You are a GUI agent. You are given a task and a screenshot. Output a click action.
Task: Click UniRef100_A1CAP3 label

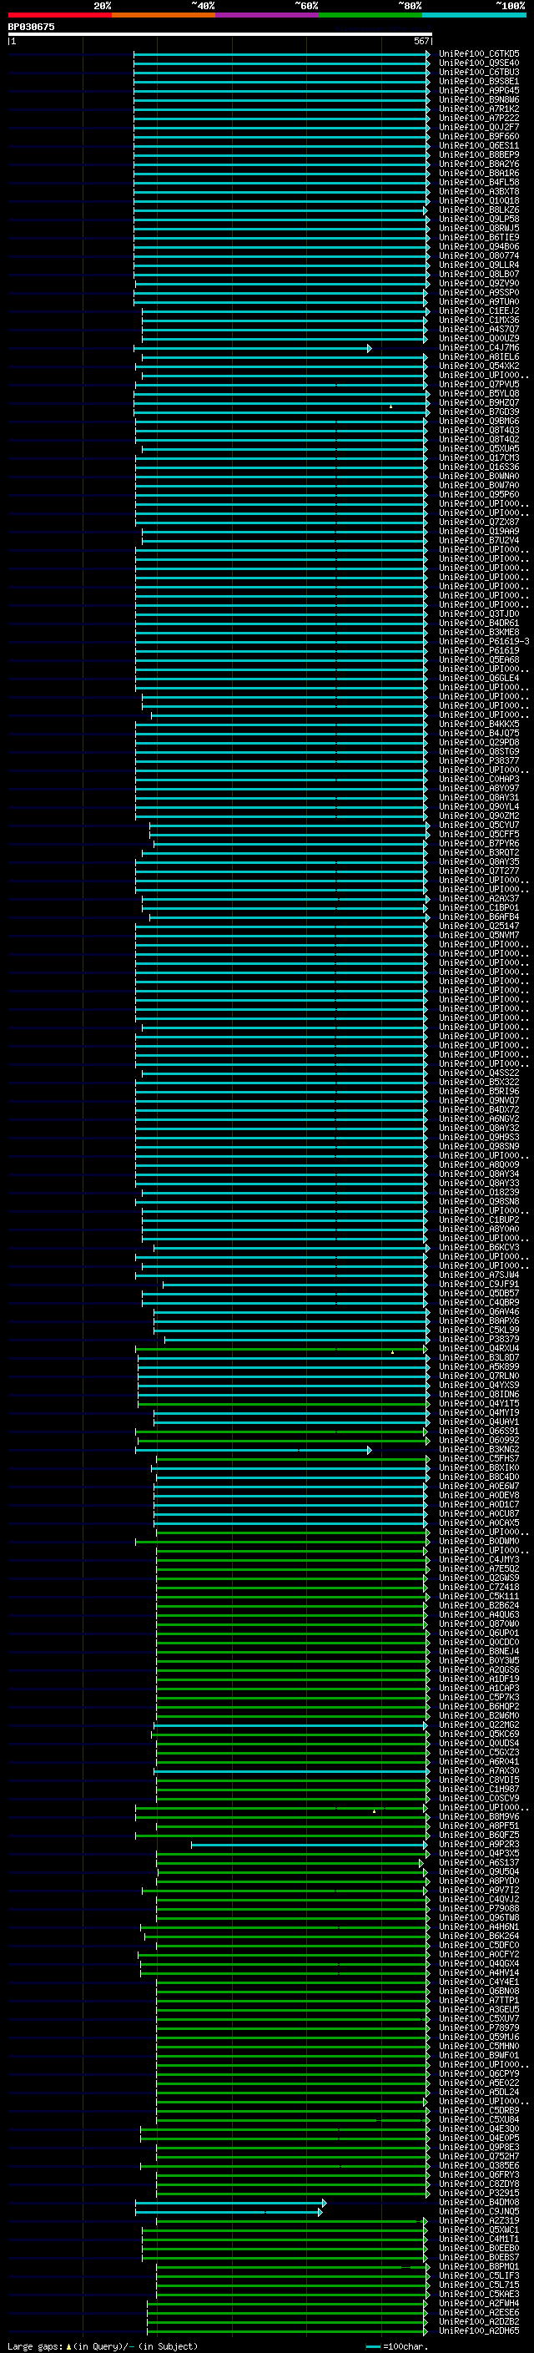[479, 1688]
